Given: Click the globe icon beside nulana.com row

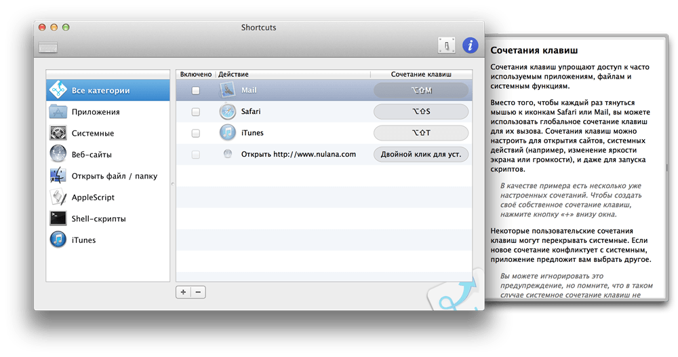Looking at the screenshot, I should click(x=227, y=153).
